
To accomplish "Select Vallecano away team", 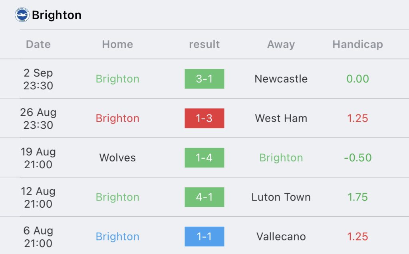I will pos(281,236).
